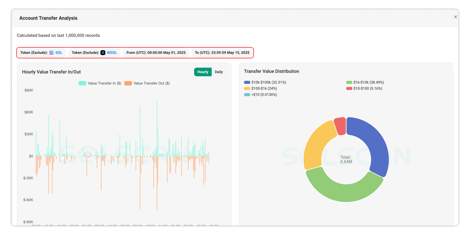This screenshot has height=235, width=470.
Task: Click the WSOL token icon in filter
Action: [x=103, y=53]
